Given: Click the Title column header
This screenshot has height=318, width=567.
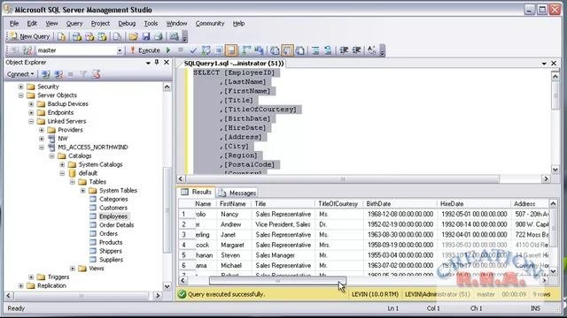Looking at the screenshot, I should click(x=283, y=204).
